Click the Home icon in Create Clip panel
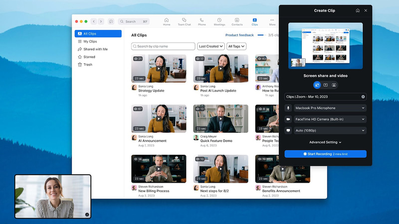 [x=358, y=10]
